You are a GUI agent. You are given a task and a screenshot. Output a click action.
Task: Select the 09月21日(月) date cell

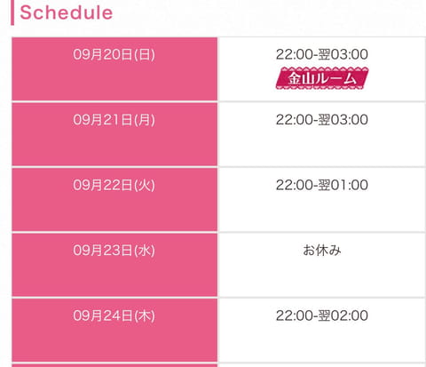[x=114, y=134]
